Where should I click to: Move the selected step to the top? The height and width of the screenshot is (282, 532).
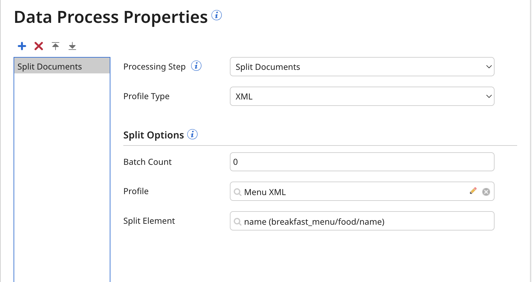click(56, 46)
